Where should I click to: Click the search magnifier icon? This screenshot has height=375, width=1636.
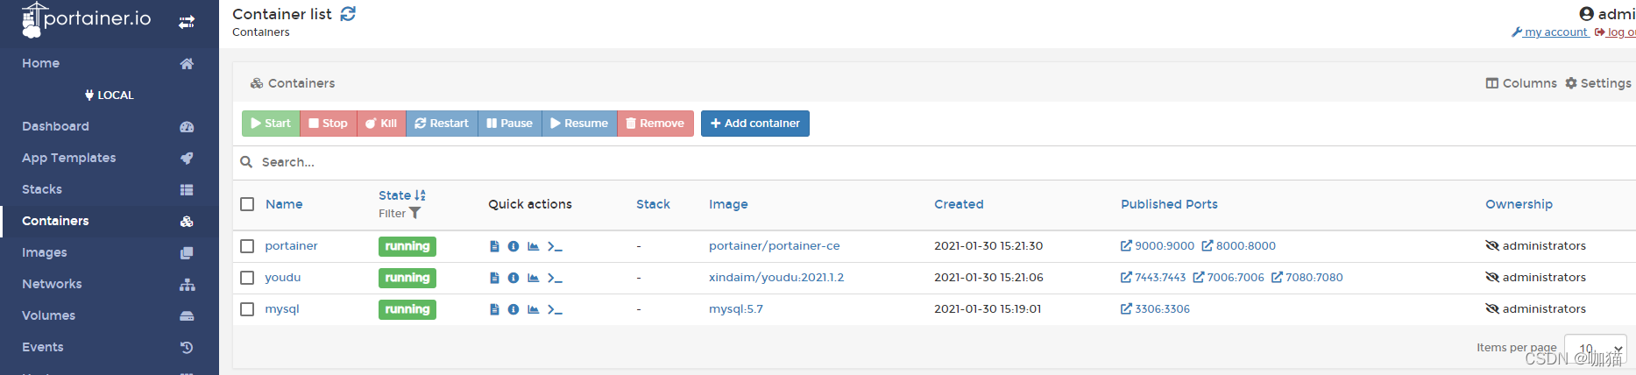tap(246, 162)
